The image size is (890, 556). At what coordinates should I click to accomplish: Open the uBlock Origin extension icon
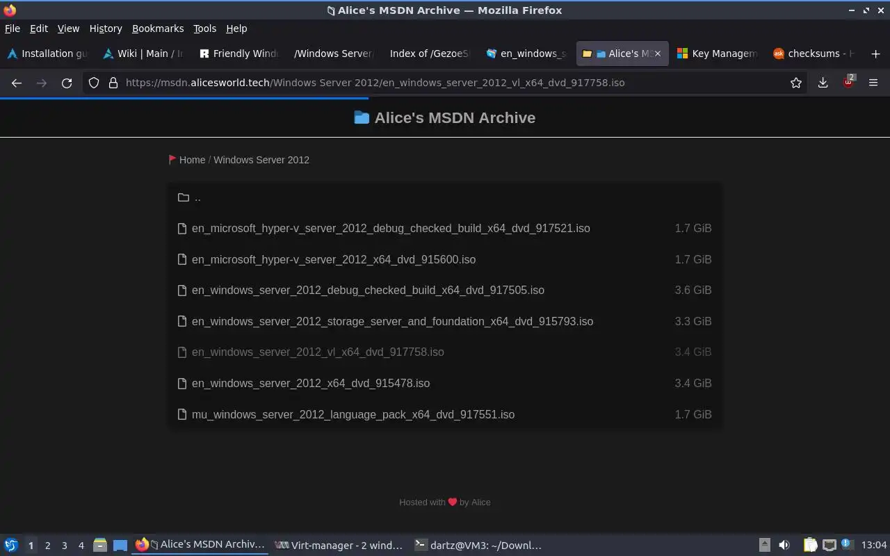click(848, 82)
